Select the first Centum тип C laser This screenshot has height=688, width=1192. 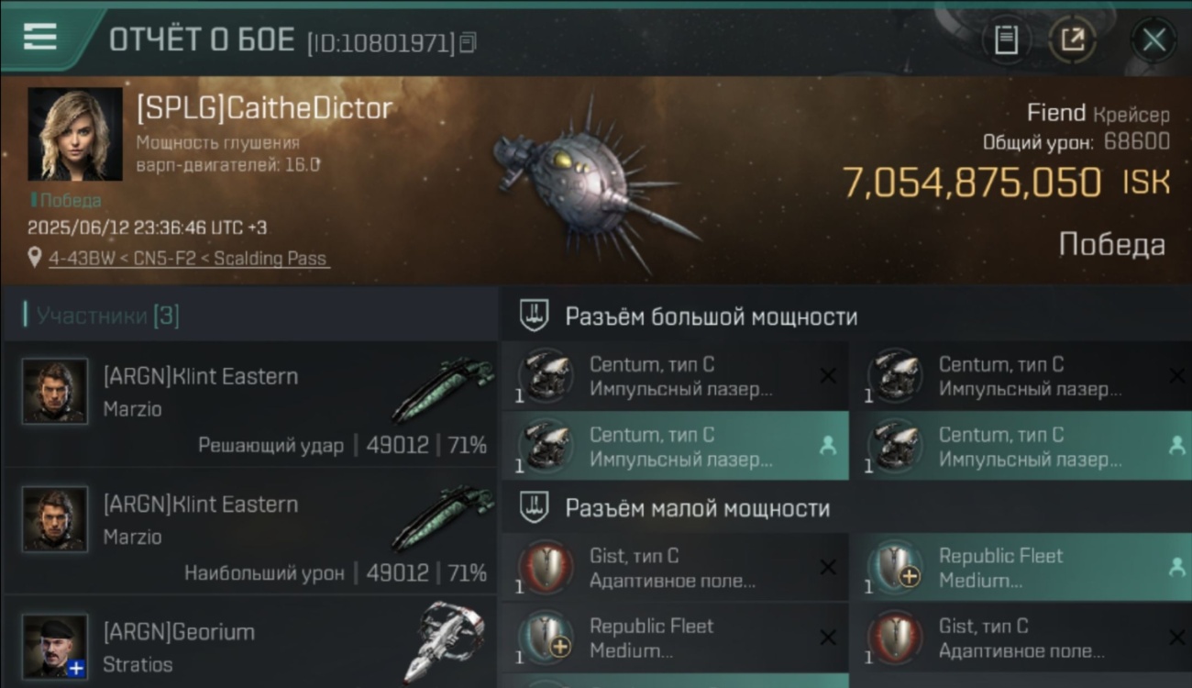coord(675,376)
